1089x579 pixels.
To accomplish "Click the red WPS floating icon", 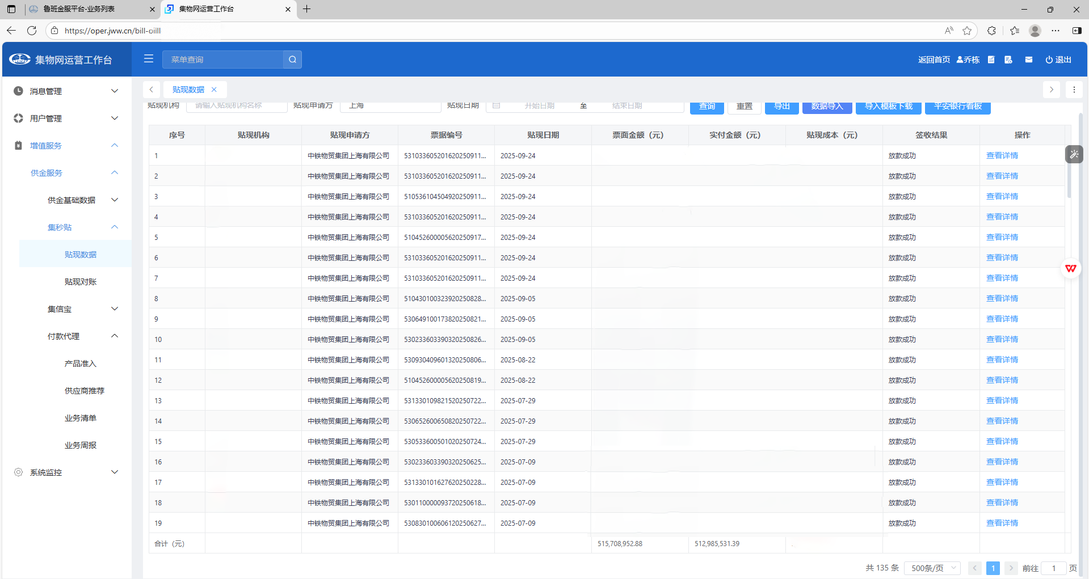I will pyautogui.click(x=1071, y=268).
